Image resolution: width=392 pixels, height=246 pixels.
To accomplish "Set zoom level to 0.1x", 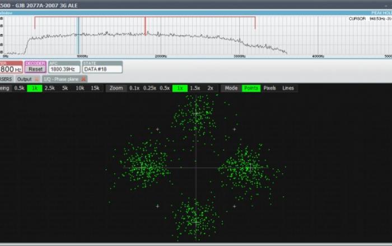I will pos(134,88).
